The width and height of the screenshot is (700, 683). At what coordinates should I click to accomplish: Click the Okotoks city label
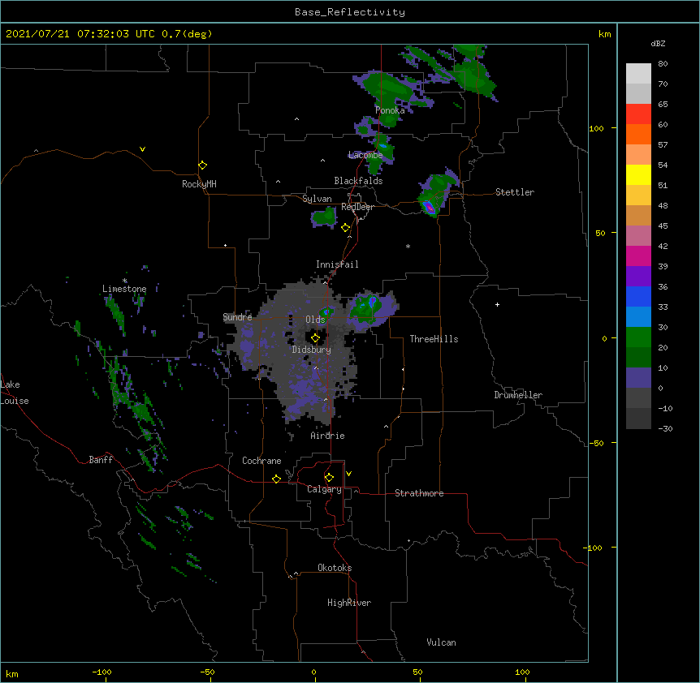(x=335, y=568)
